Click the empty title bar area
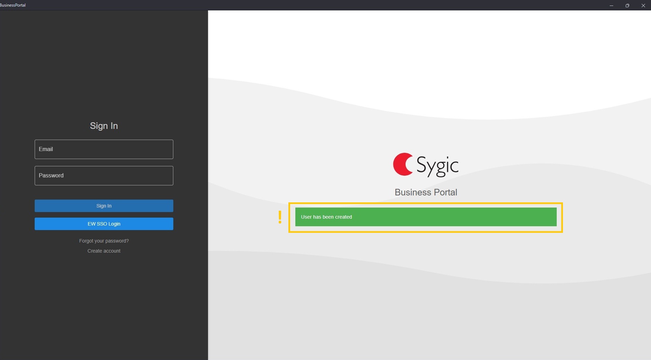 (312, 5)
